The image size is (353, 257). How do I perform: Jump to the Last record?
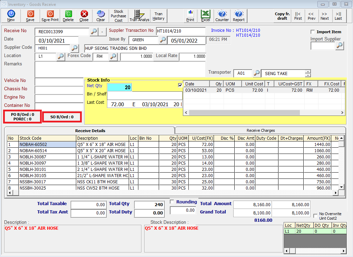tap(338, 16)
